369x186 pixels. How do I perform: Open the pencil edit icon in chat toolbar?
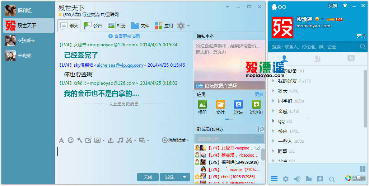point(88,140)
